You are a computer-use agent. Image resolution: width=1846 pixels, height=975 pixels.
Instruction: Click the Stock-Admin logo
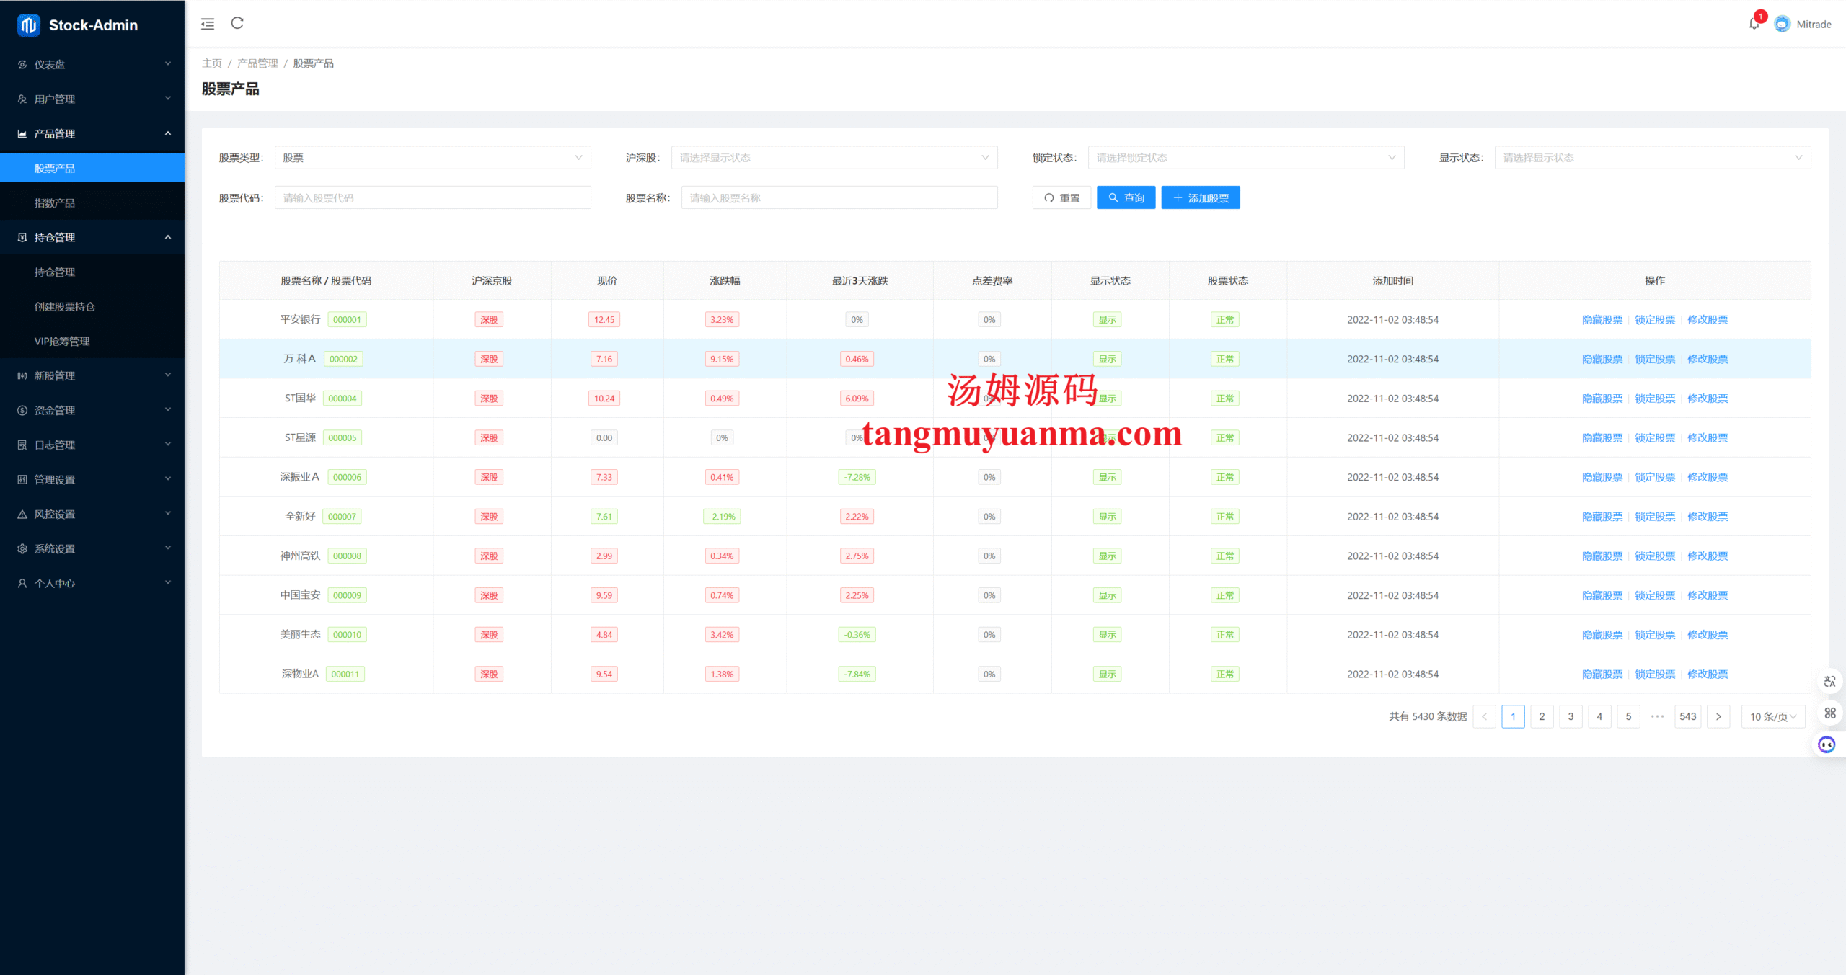point(29,25)
